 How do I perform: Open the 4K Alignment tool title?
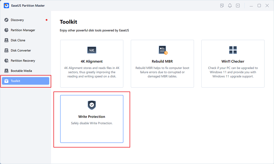(x=92, y=62)
